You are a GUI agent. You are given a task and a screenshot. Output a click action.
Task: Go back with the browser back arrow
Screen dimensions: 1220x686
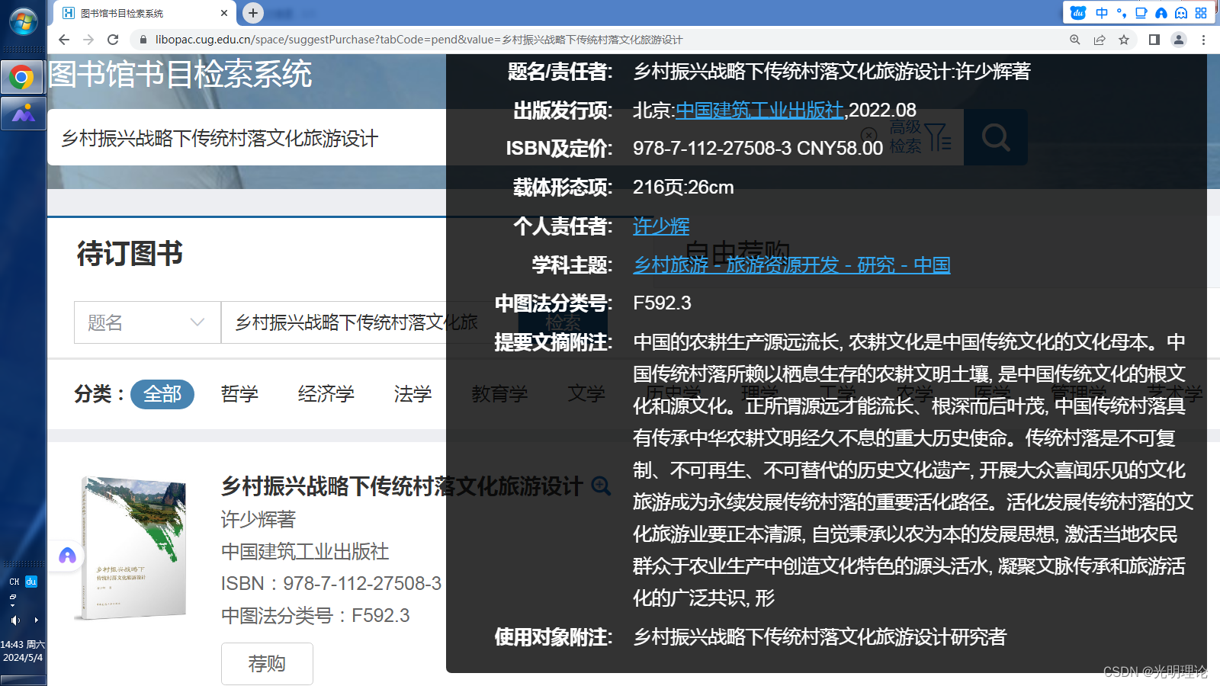click(x=64, y=40)
